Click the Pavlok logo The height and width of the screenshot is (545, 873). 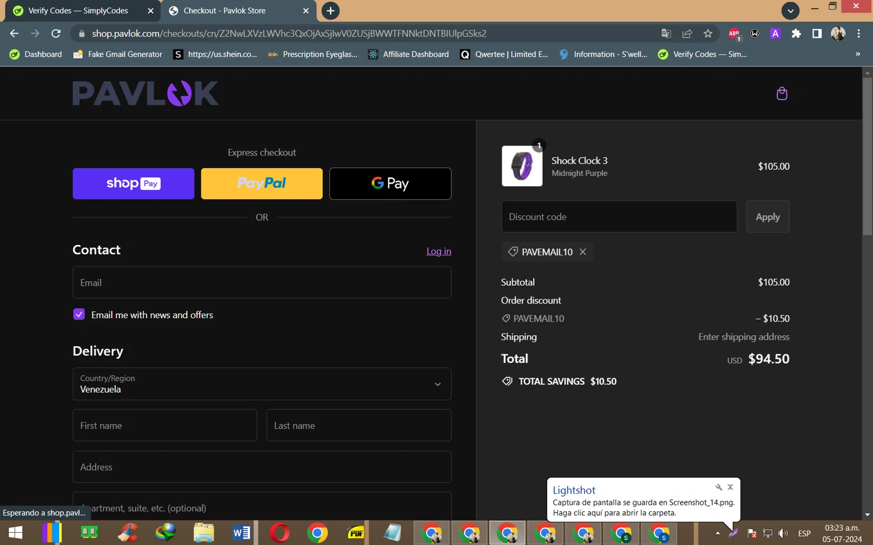pyautogui.click(x=145, y=94)
